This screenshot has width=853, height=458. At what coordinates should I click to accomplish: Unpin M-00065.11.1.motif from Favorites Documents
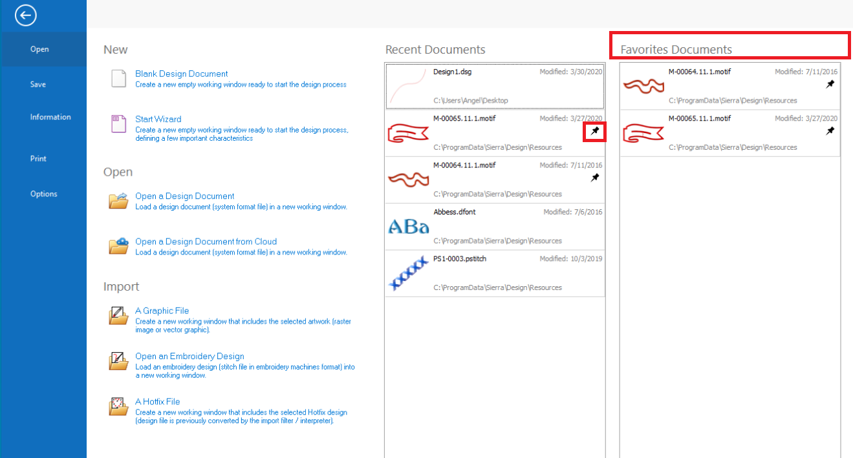[830, 131]
